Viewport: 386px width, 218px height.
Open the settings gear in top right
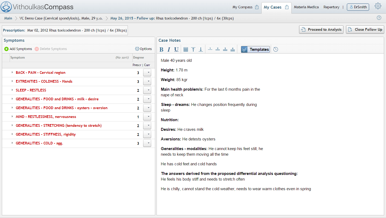pyautogui.click(x=378, y=6)
